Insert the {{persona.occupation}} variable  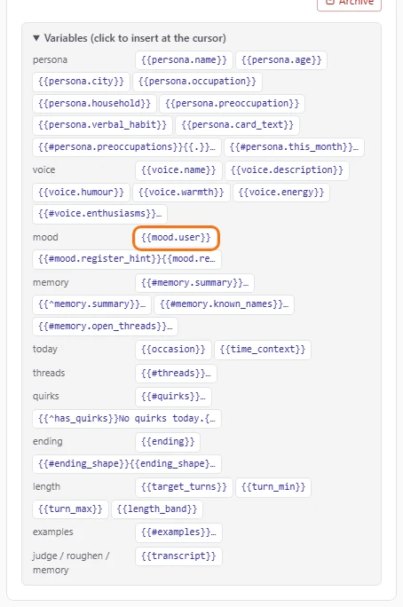coord(197,82)
